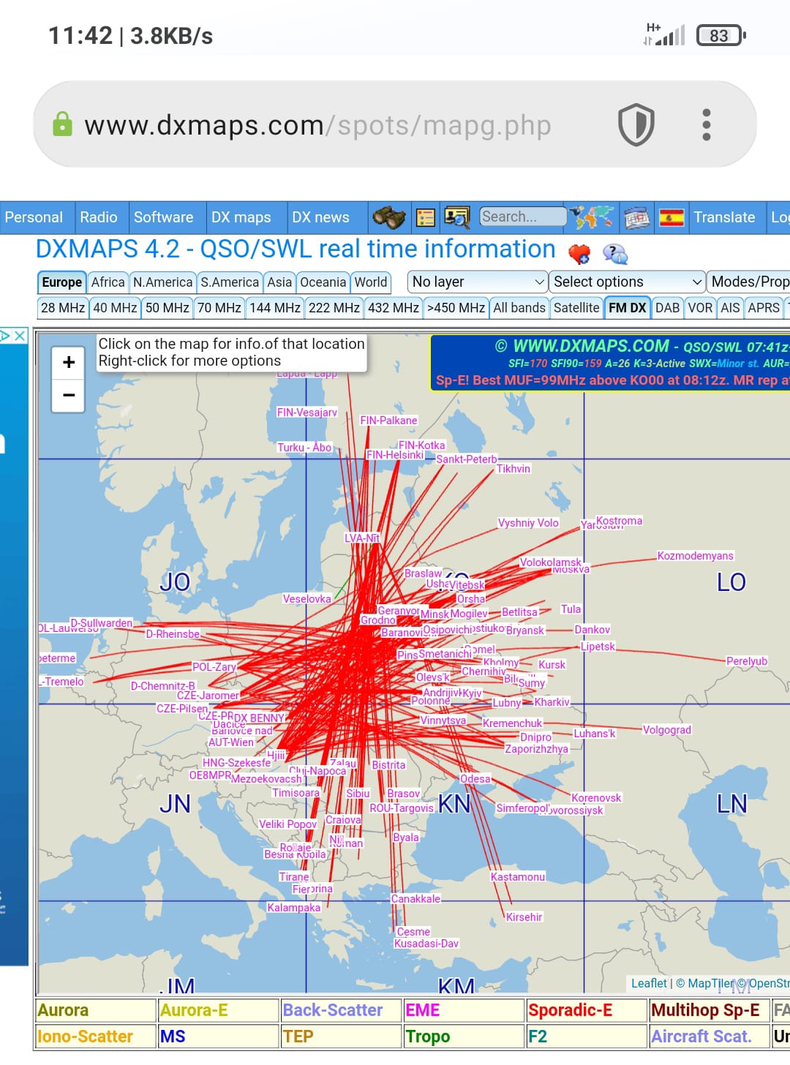This screenshot has width=790, height=1065.
Task: Select the Asia region tab
Action: point(279,282)
